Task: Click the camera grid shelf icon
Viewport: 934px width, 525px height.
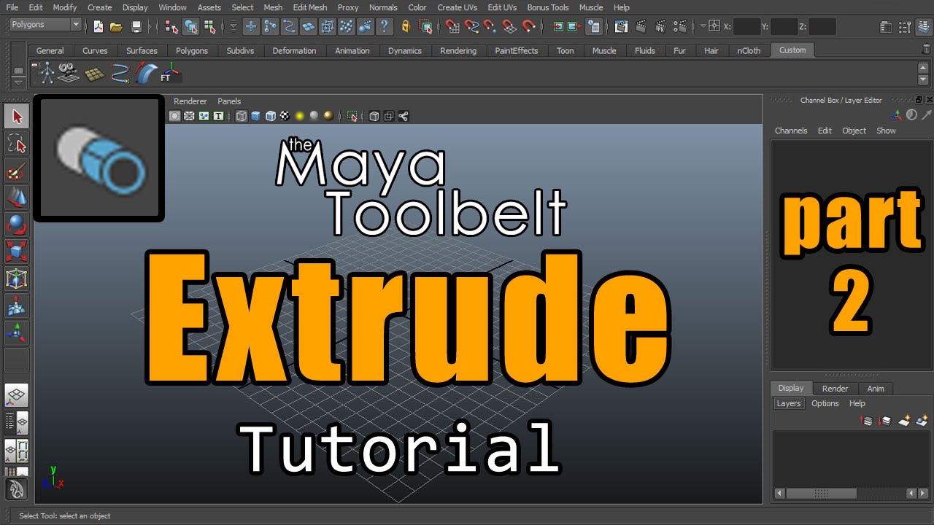Action: pyautogui.click(x=70, y=73)
